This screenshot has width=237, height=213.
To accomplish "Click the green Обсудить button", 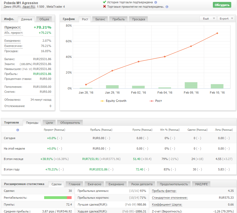I will (x=222, y=5).
